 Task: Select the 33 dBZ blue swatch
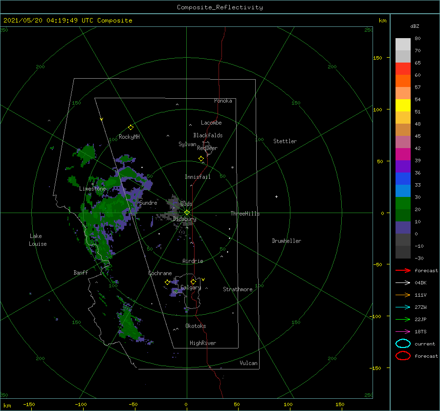[403, 191]
